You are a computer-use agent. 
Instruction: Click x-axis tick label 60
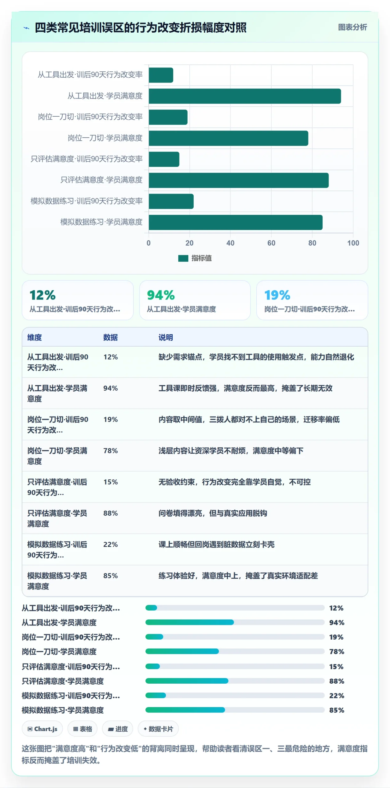click(271, 243)
